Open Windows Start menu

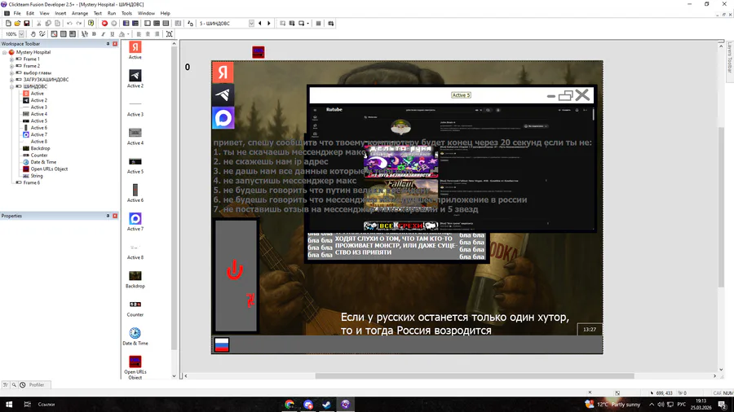click(9, 405)
